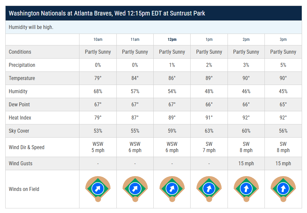Select the 12pm wind-on-field diamond icon
The width and height of the screenshot is (307, 213).
[172, 189]
